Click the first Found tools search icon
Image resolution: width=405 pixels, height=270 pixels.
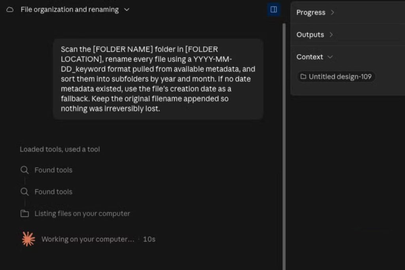(25, 170)
